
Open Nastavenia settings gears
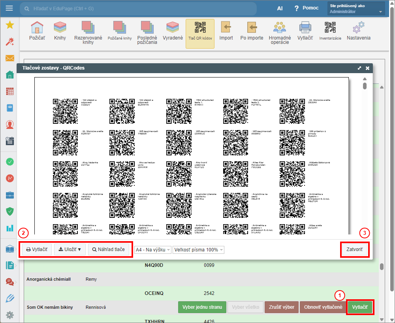[x=358, y=31]
